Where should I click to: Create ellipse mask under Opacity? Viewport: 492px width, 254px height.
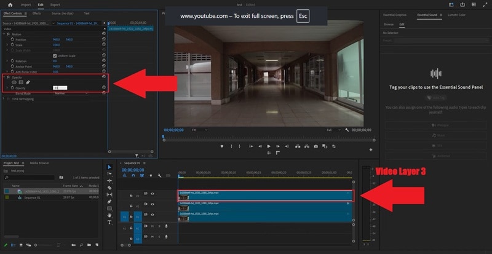[14, 82]
